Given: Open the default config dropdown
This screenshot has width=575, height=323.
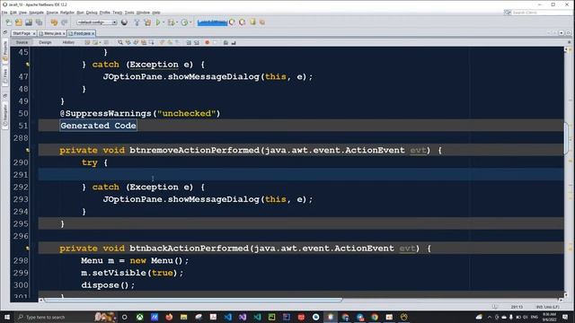Looking at the screenshot, I should (x=96, y=22).
